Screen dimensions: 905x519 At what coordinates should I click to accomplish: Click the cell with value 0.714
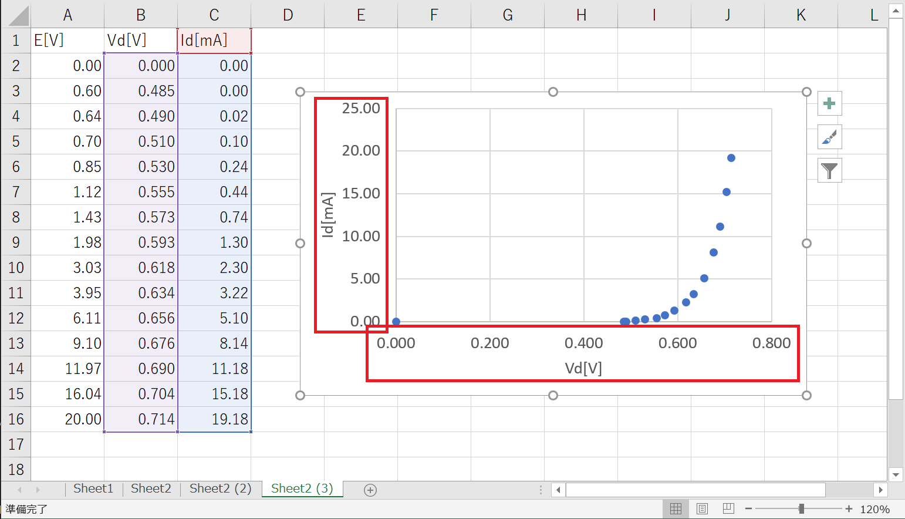(x=141, y=419)
